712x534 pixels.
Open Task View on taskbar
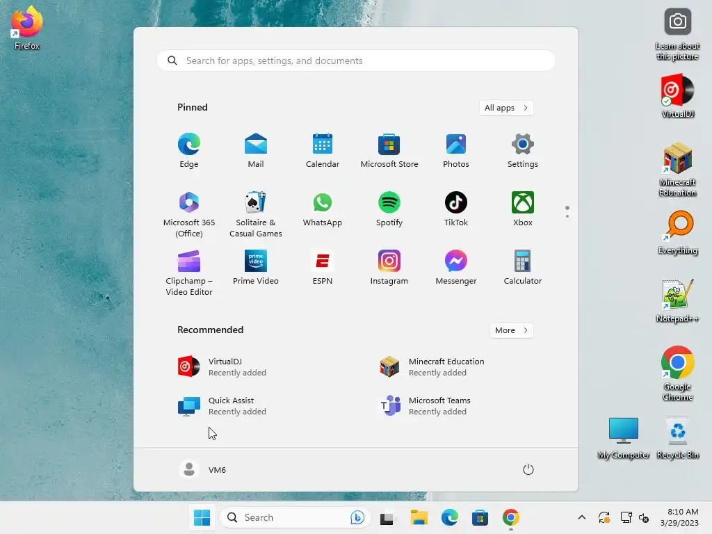(x=387, y=517)
